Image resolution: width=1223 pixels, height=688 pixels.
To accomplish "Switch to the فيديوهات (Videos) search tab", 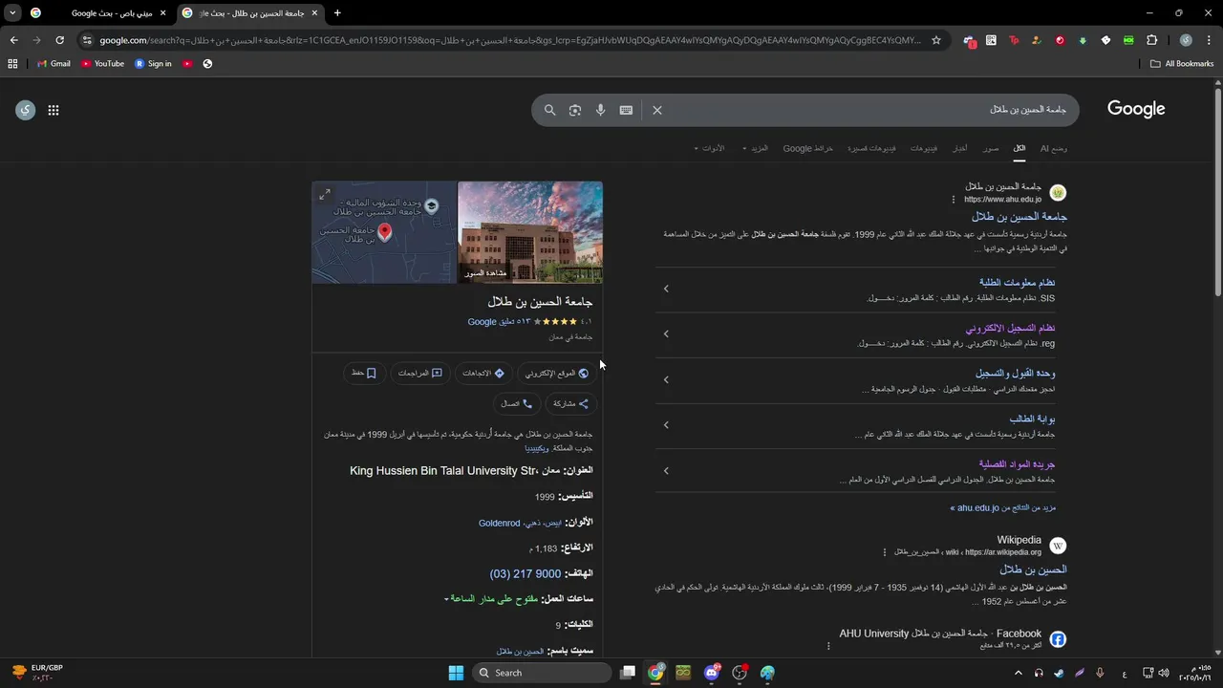I will [x=924, y=148].
